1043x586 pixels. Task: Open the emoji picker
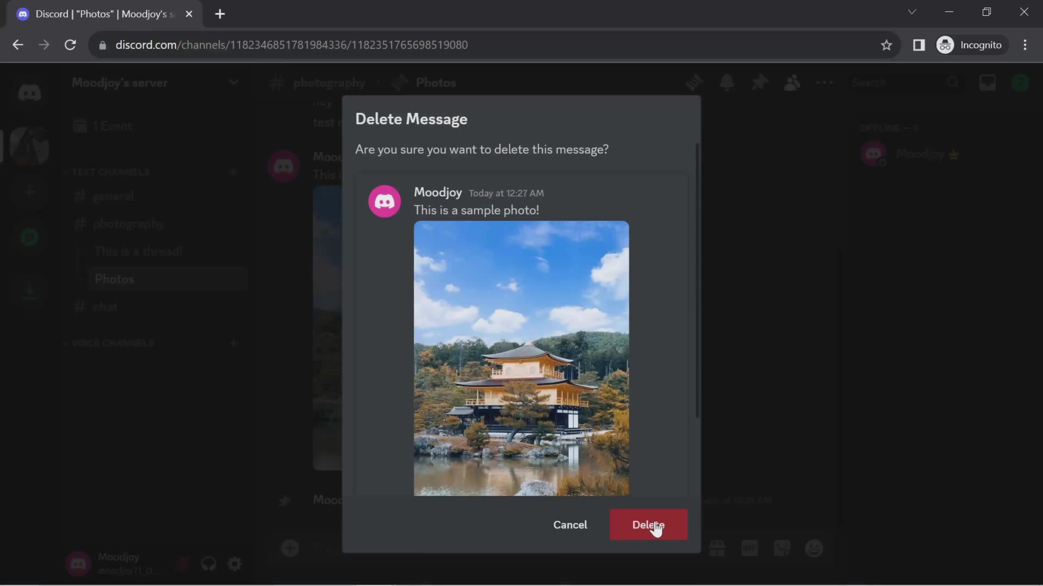click(814, 548)
